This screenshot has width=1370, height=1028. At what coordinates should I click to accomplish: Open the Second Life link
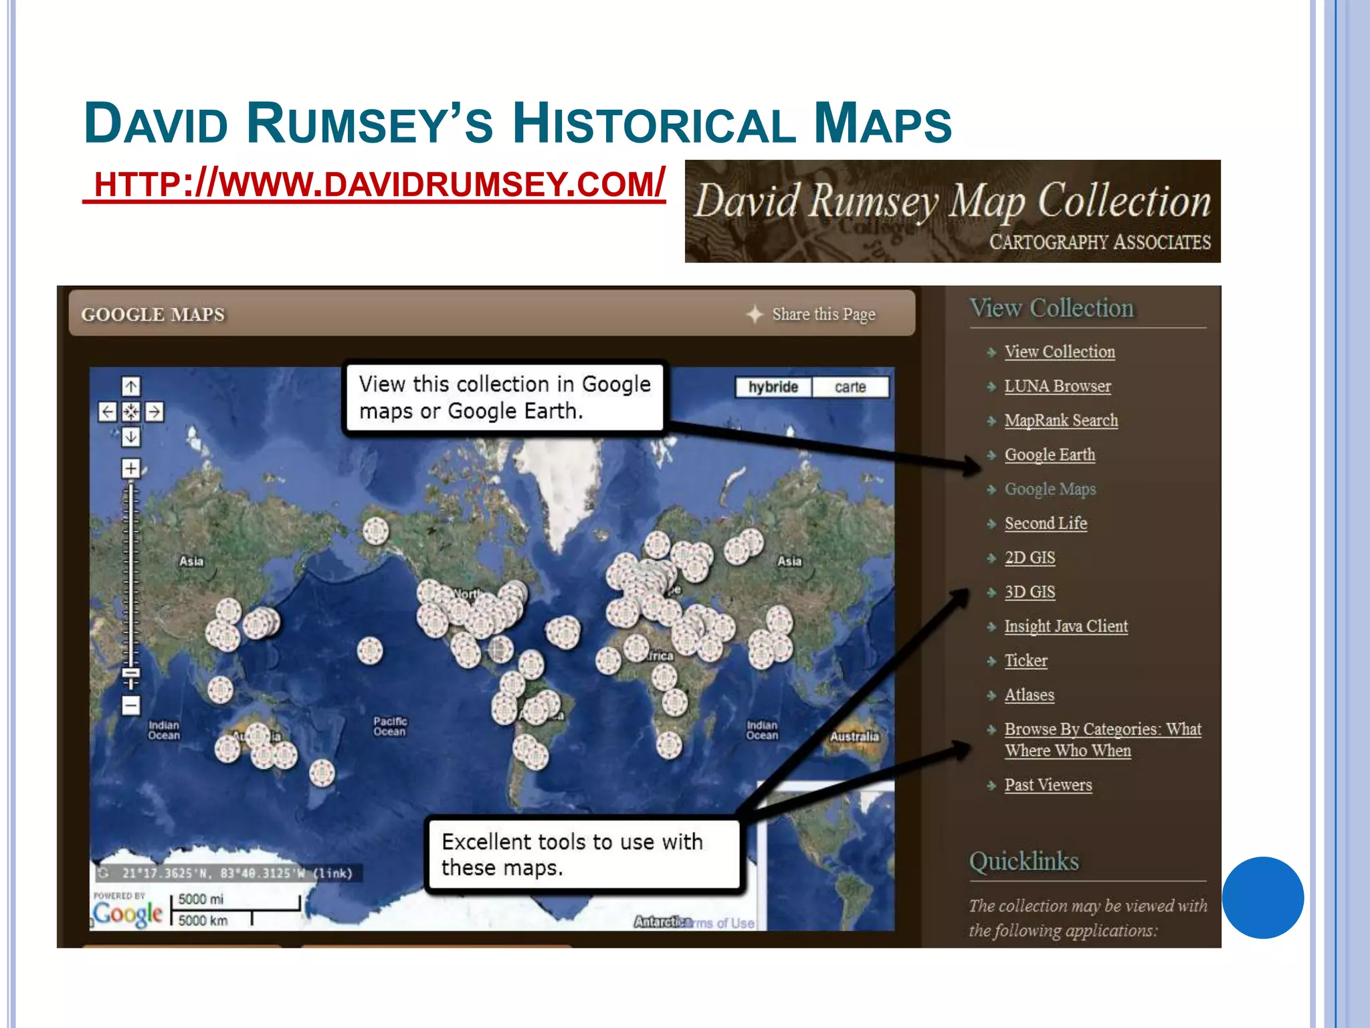click(1046, 523)
